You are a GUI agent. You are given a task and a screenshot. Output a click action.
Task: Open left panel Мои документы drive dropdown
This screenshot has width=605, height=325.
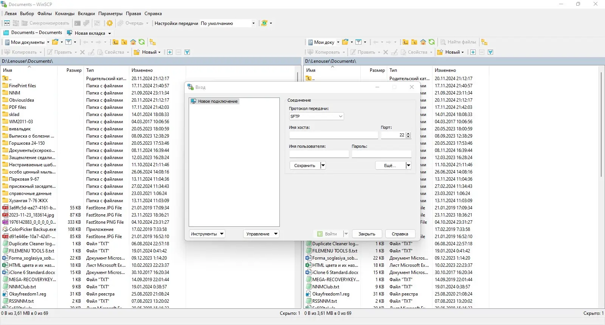(x=48, y=42)
